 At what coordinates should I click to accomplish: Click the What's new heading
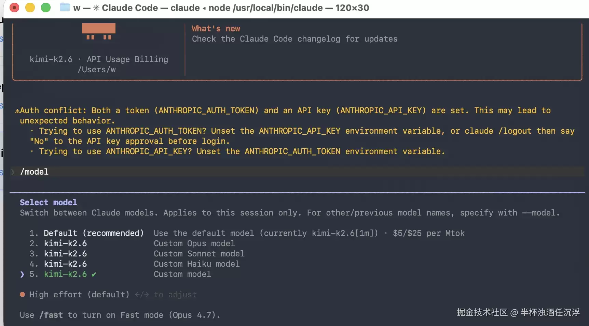pos(216,29)
